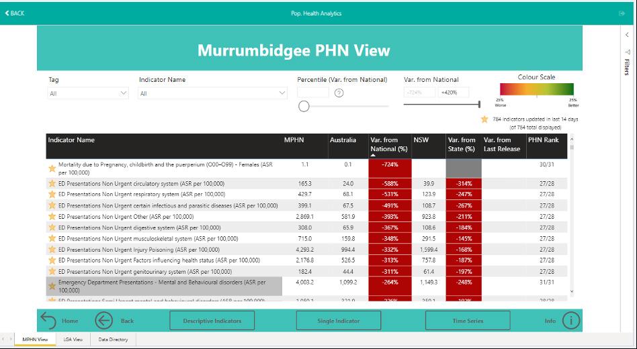
Task: Switch to the LGA View tab
Action: tap(73, 339)
